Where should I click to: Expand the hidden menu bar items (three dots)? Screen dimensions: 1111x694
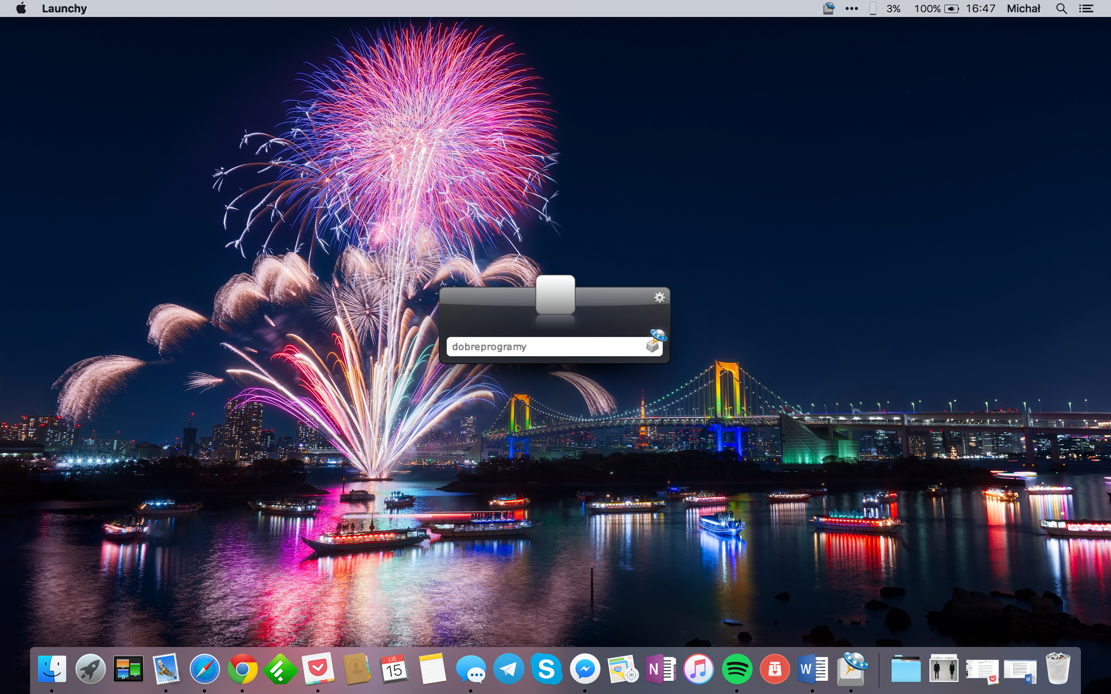click(x=852, y=8)
